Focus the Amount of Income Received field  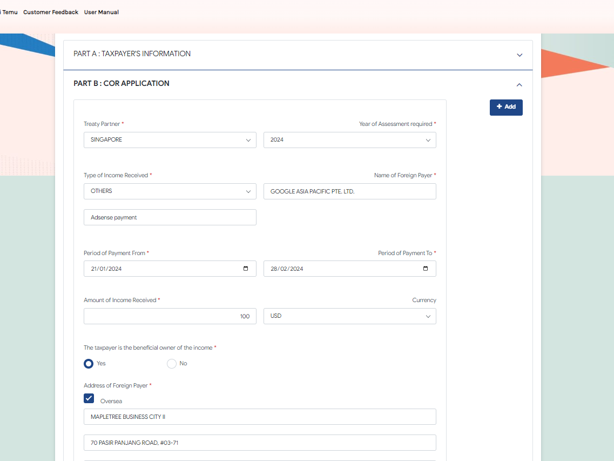pos(170,316)
